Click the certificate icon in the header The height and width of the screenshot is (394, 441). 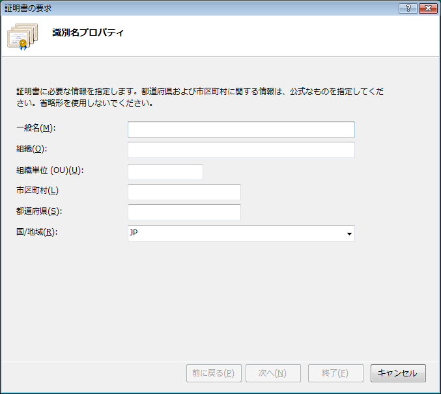pos(20,38)
